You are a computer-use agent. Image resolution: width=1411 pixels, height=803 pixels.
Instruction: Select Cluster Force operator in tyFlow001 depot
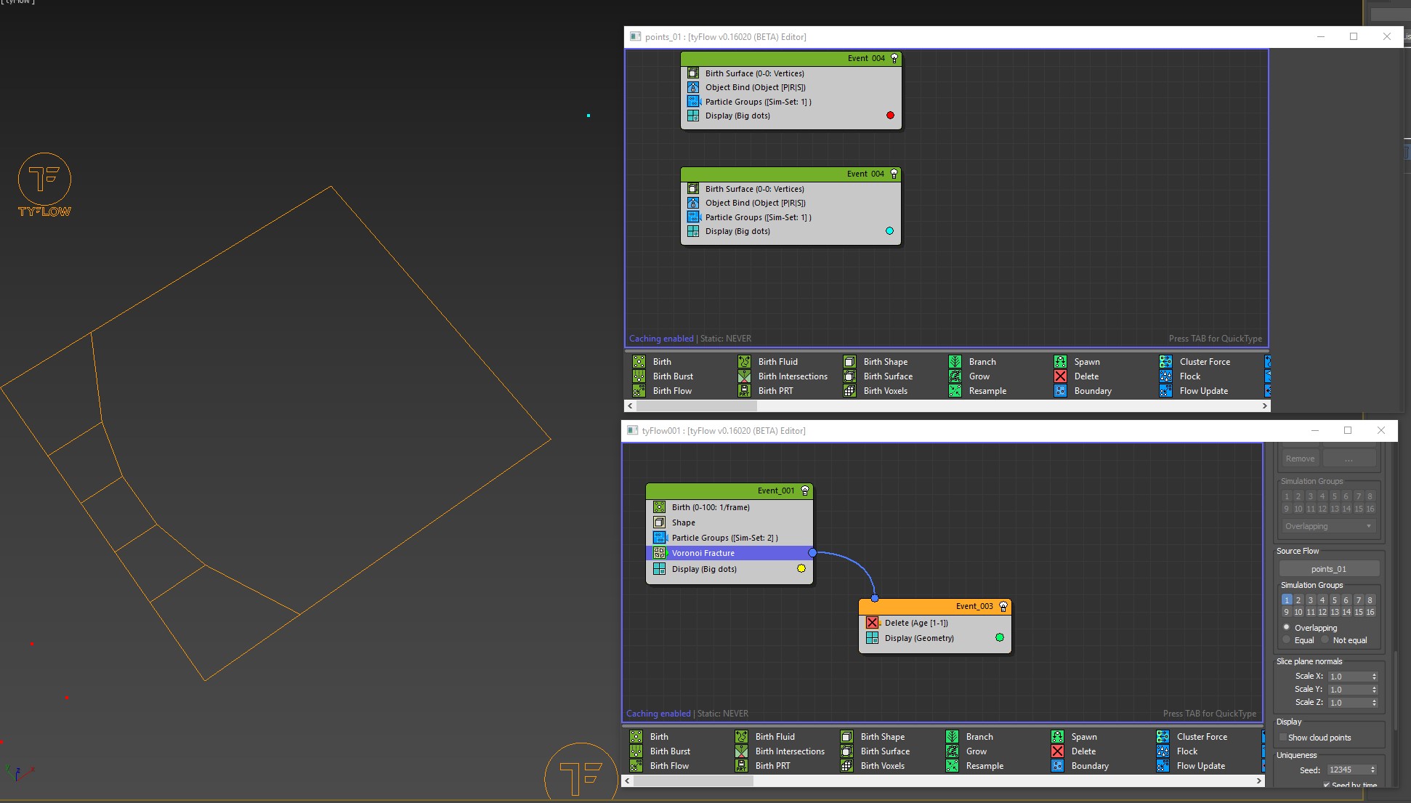1192,737
